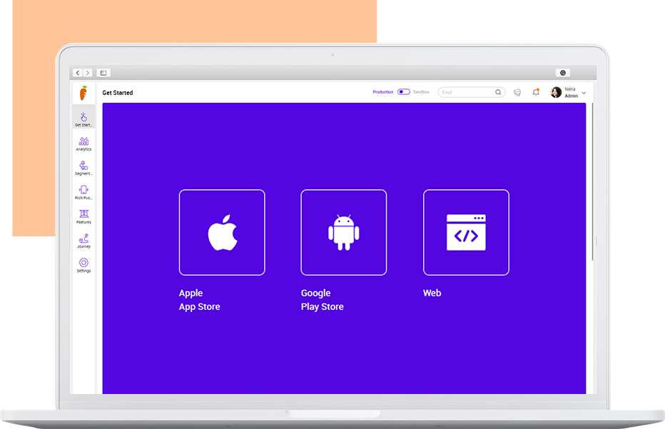Viewport: 665px width, 429px height.
Task: Toggle the Production/Sandbox switch
Action: [x=404, y=92]
